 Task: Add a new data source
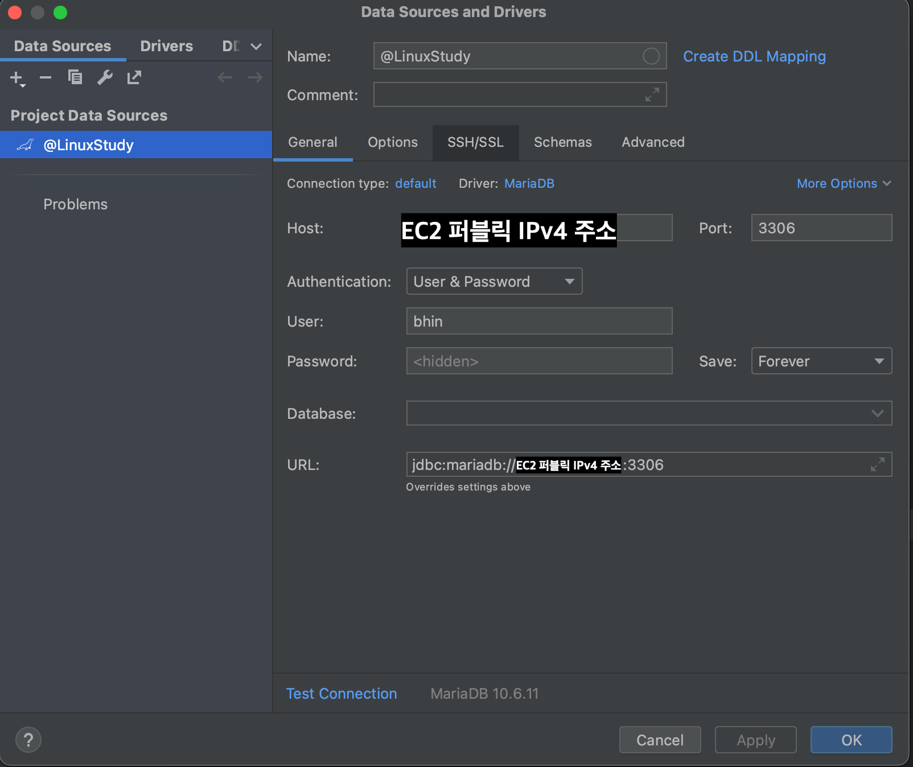coord(16,77)
